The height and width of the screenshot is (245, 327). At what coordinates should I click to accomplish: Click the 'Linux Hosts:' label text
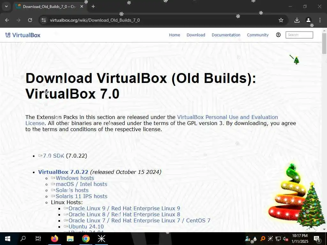67,202
